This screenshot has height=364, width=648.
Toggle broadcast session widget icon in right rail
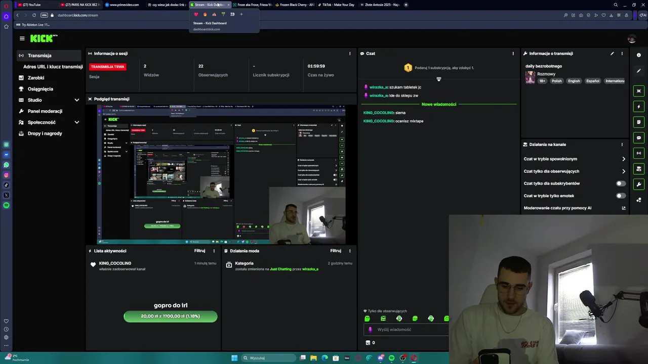tap(639, 153)
